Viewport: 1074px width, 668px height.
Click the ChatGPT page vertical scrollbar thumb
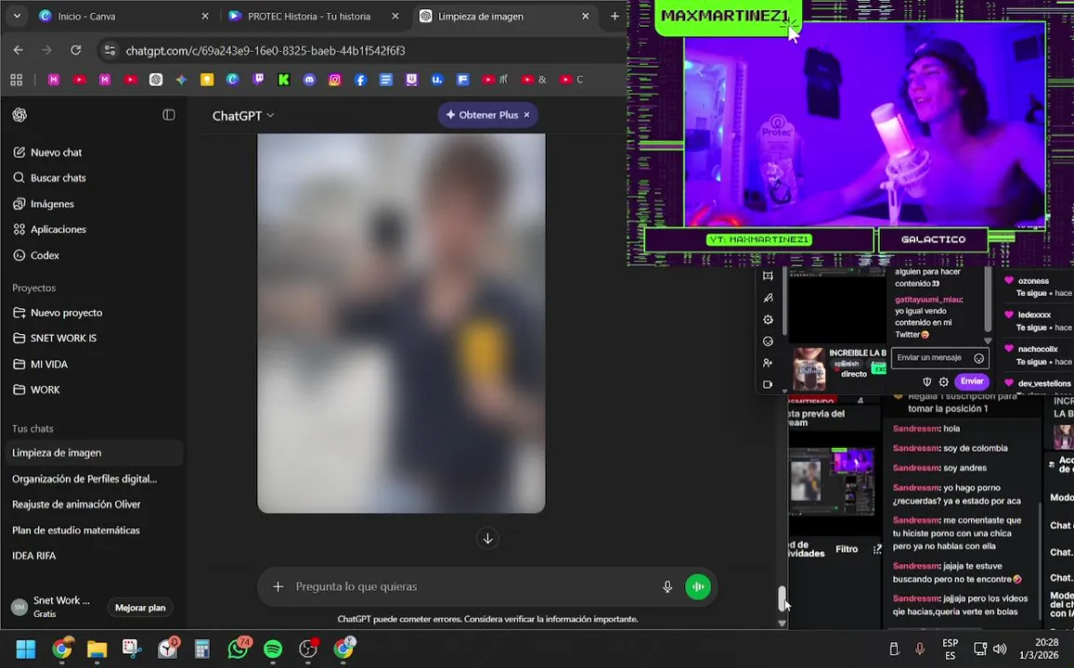[783, 598]
